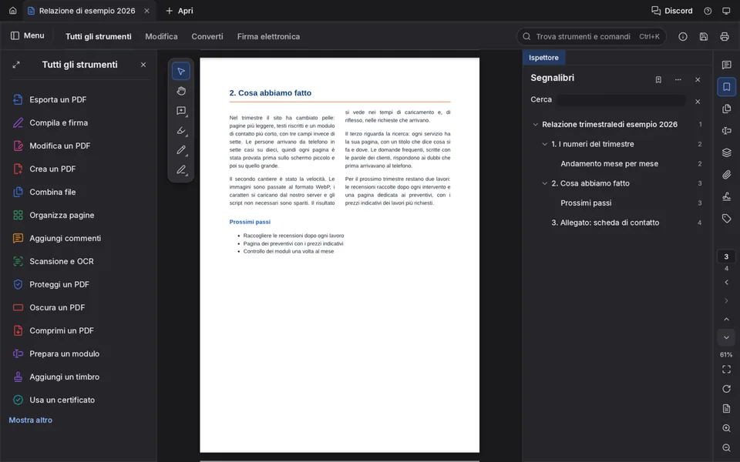Click the help question mark icon

click(708, 11)
